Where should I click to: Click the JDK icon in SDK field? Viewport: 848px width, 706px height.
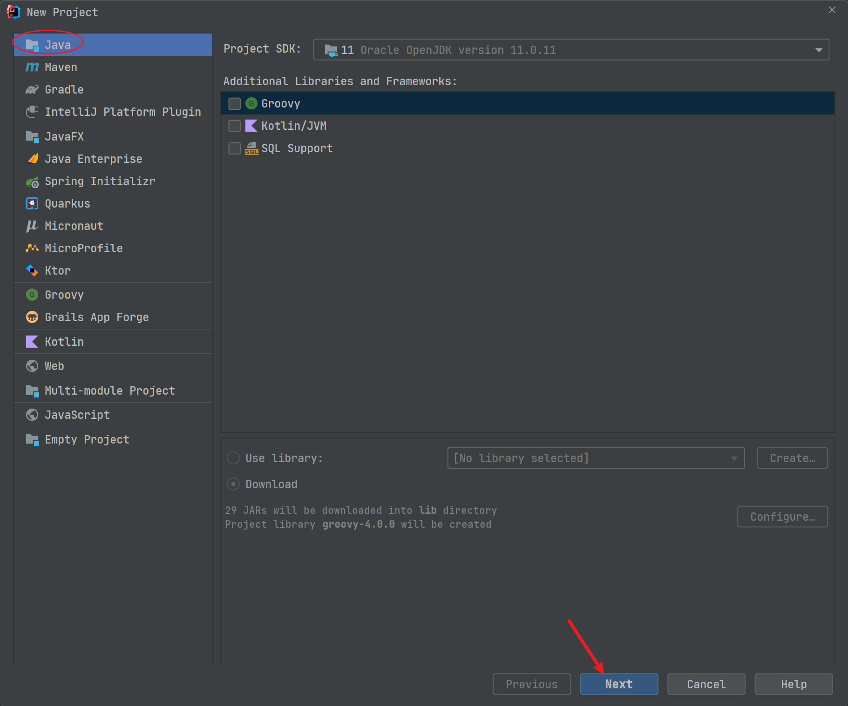click(331, 50)
